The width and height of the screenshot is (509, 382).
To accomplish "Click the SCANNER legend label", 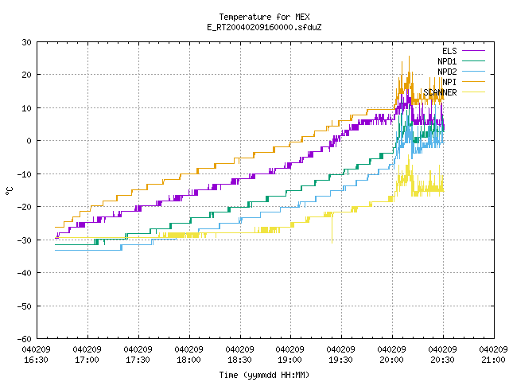I will coord(440,92).
